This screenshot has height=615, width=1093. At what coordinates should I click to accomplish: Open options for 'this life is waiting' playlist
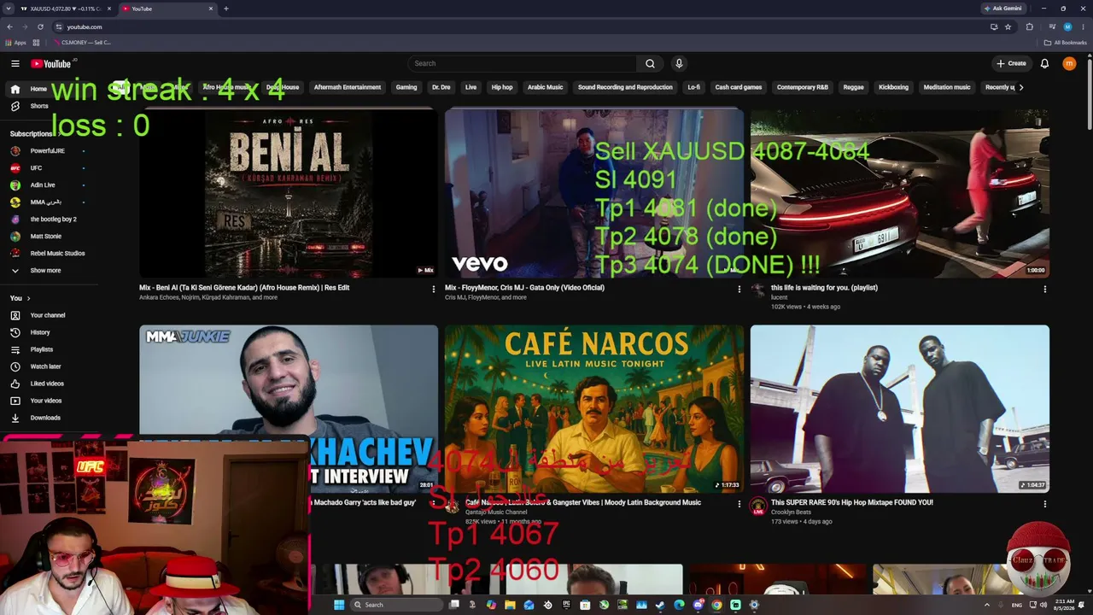pos(1044,290)
